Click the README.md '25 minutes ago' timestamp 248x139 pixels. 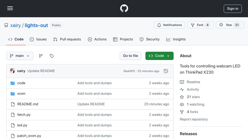pyautogui.click(x=157, y=104)
